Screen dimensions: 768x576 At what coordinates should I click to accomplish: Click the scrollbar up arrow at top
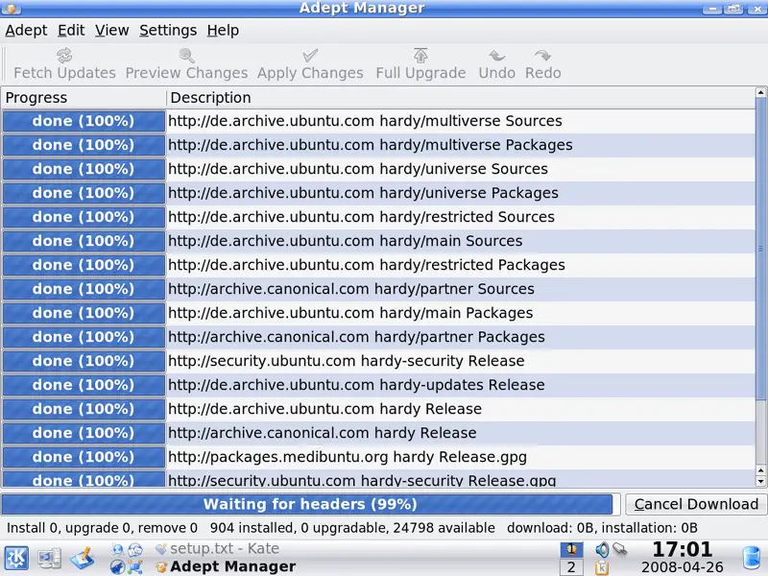point(760,92)
